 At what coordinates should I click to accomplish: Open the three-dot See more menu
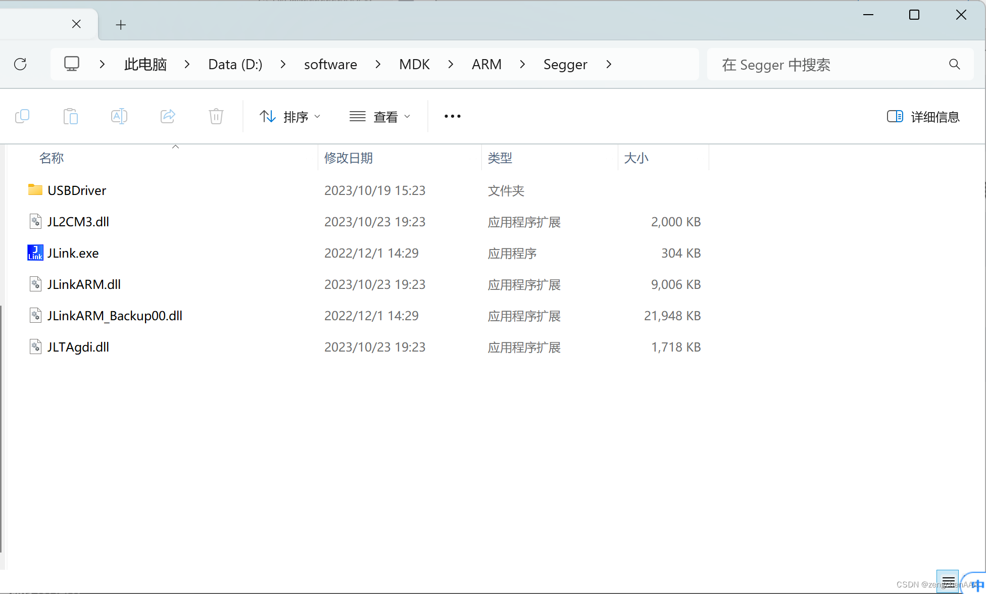click(453, 117)
